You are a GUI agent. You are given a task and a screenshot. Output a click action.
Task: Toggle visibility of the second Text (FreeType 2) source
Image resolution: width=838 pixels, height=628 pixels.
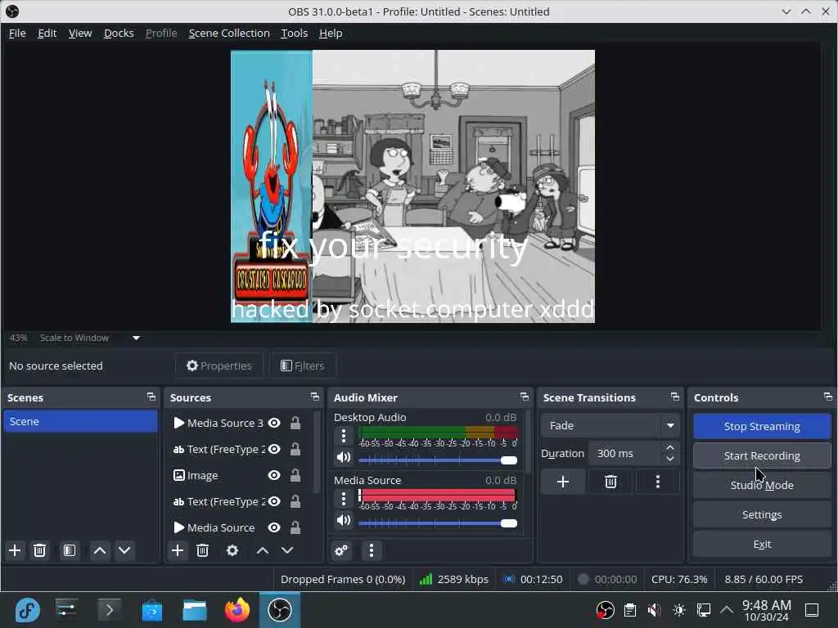point(274,501)
